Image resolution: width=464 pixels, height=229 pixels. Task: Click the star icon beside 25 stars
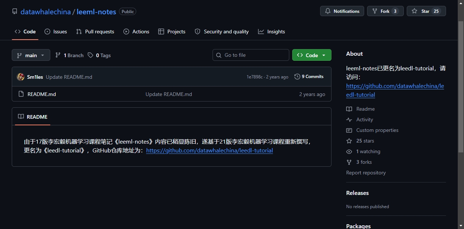click(x=349, y=141)
